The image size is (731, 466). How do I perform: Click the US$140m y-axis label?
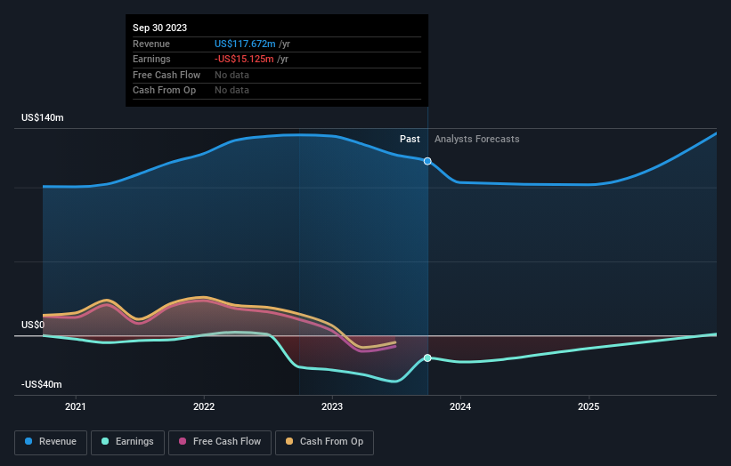click(x=43, y=117)
